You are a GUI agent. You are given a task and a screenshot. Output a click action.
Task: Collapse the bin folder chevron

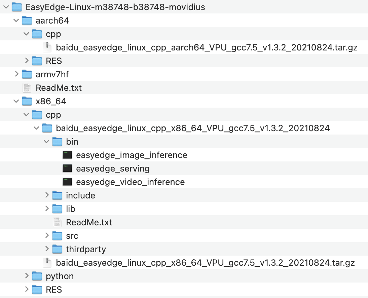coord(46,142)
